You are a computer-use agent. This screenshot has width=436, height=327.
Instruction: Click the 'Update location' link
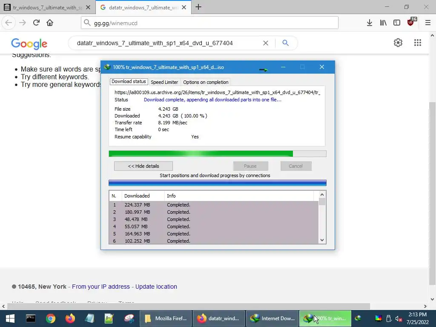click(156, 287)
